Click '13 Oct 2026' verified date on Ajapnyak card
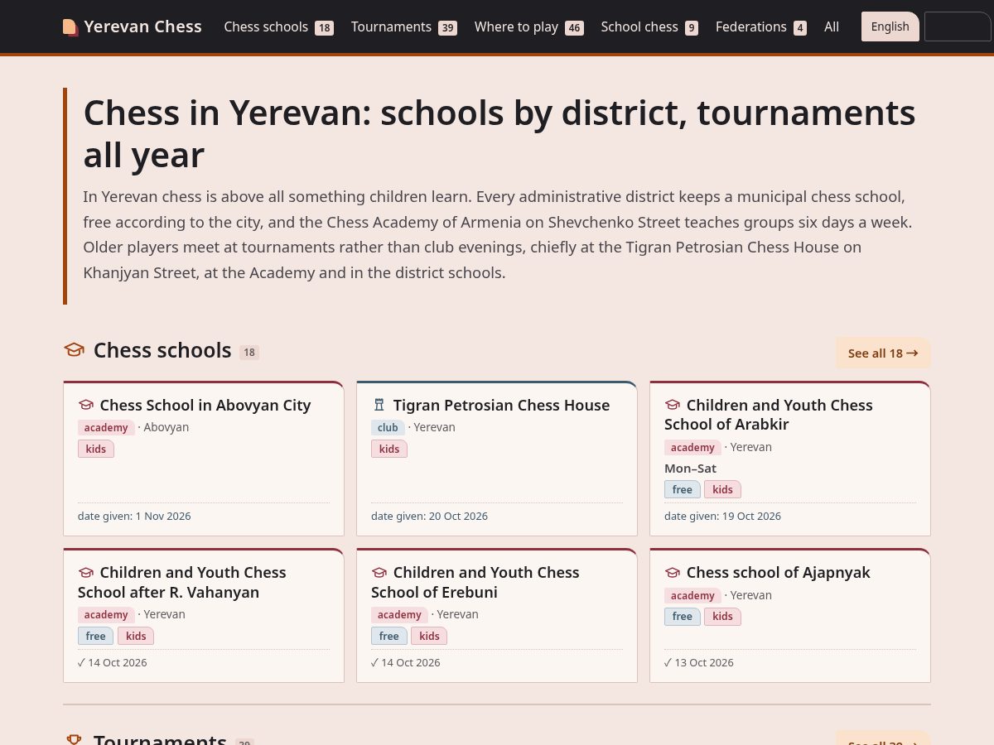This screenshot has width=994, height=745. point(699,662)
